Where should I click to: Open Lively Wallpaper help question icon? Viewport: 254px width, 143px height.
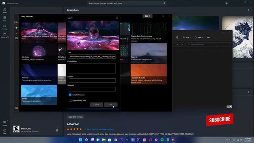(x=16, y=33)
